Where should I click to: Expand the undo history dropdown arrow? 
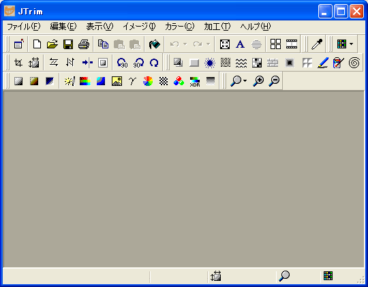(185, 44)
